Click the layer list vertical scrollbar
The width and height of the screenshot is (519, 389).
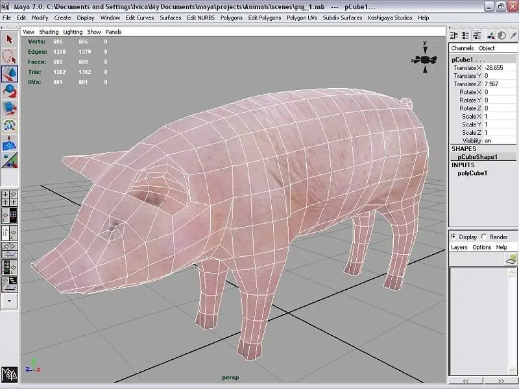[x=512, y=321]
